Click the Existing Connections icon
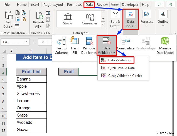This screenshot has height=136, width=177. [x=24, y=19]
